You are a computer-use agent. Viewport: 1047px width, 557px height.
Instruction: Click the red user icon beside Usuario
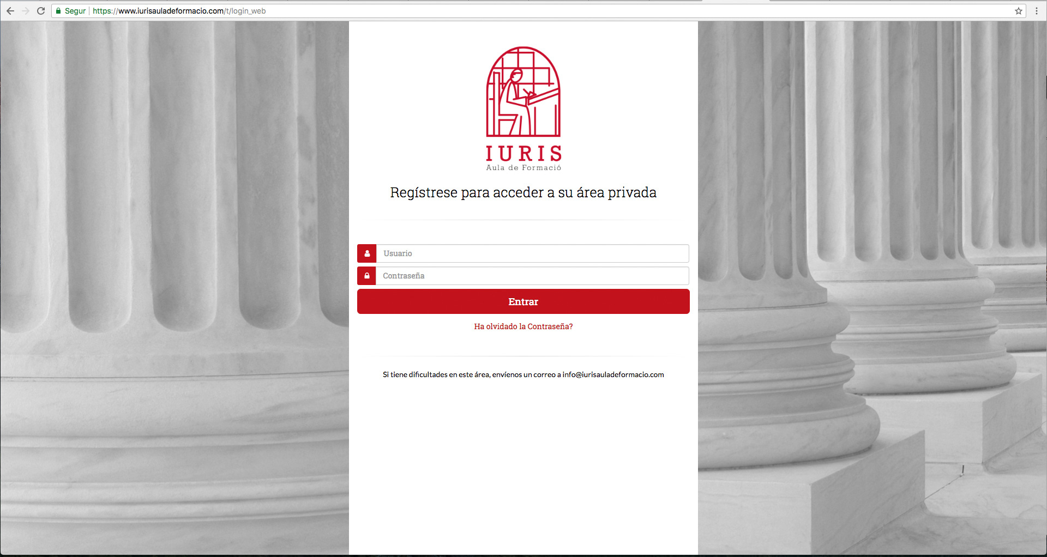click(367, 253)
